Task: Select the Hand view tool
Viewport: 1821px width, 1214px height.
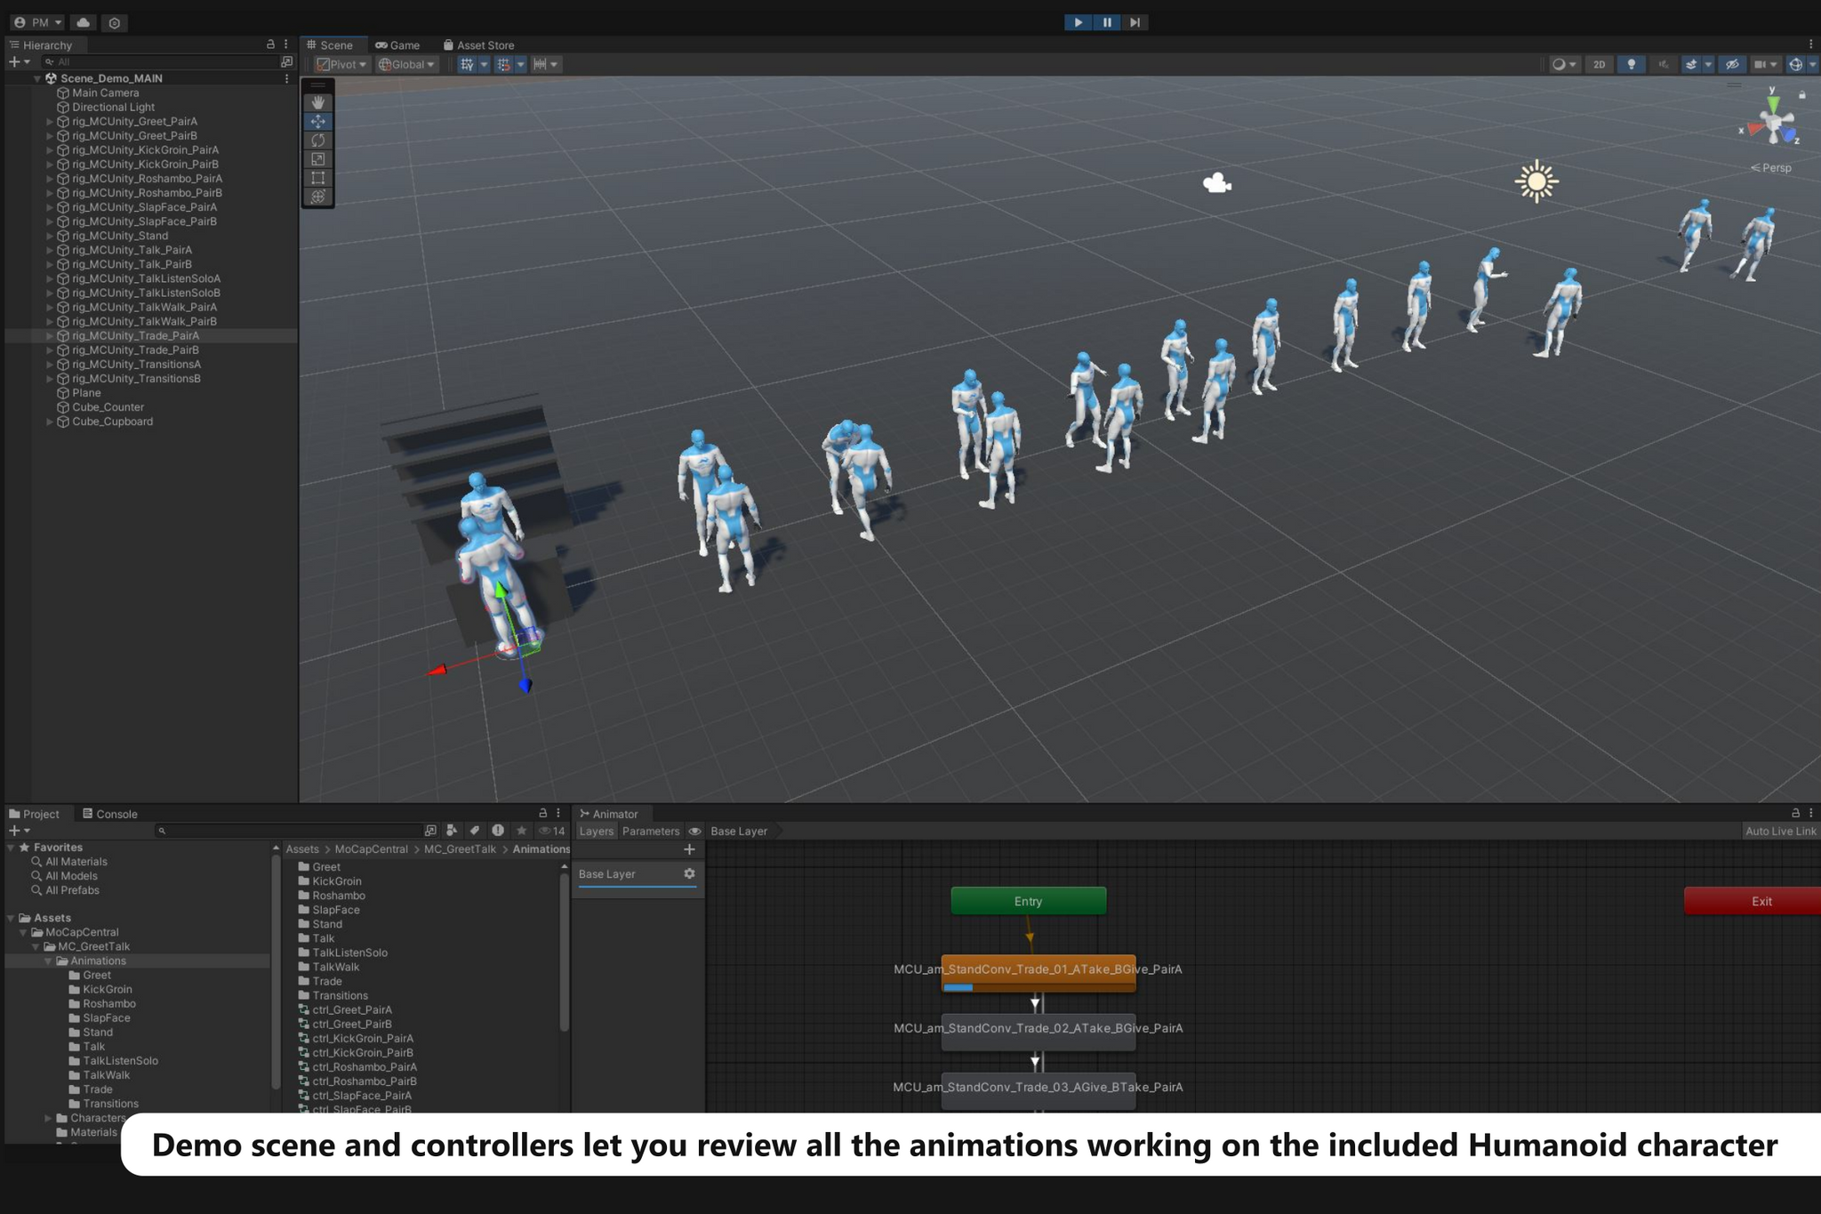Action: point(318,102)
